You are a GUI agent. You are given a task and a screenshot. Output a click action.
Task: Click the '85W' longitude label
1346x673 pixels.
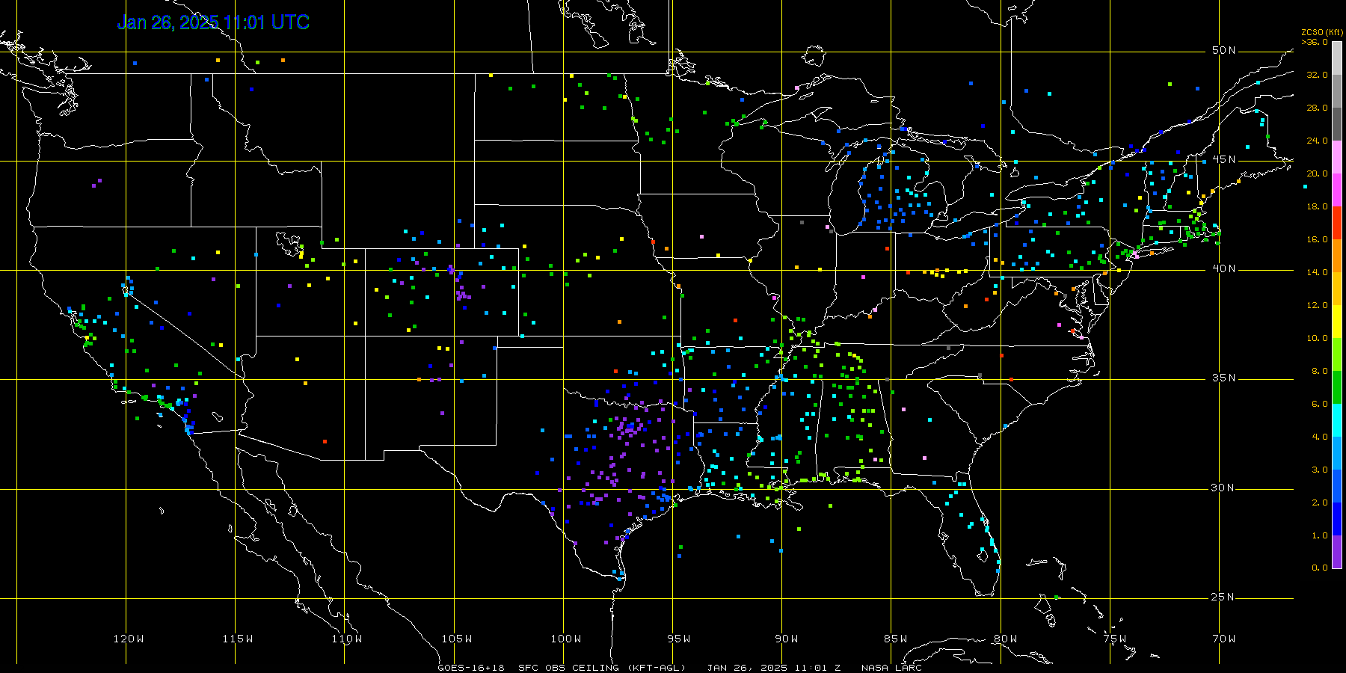(x=896, y=639)
